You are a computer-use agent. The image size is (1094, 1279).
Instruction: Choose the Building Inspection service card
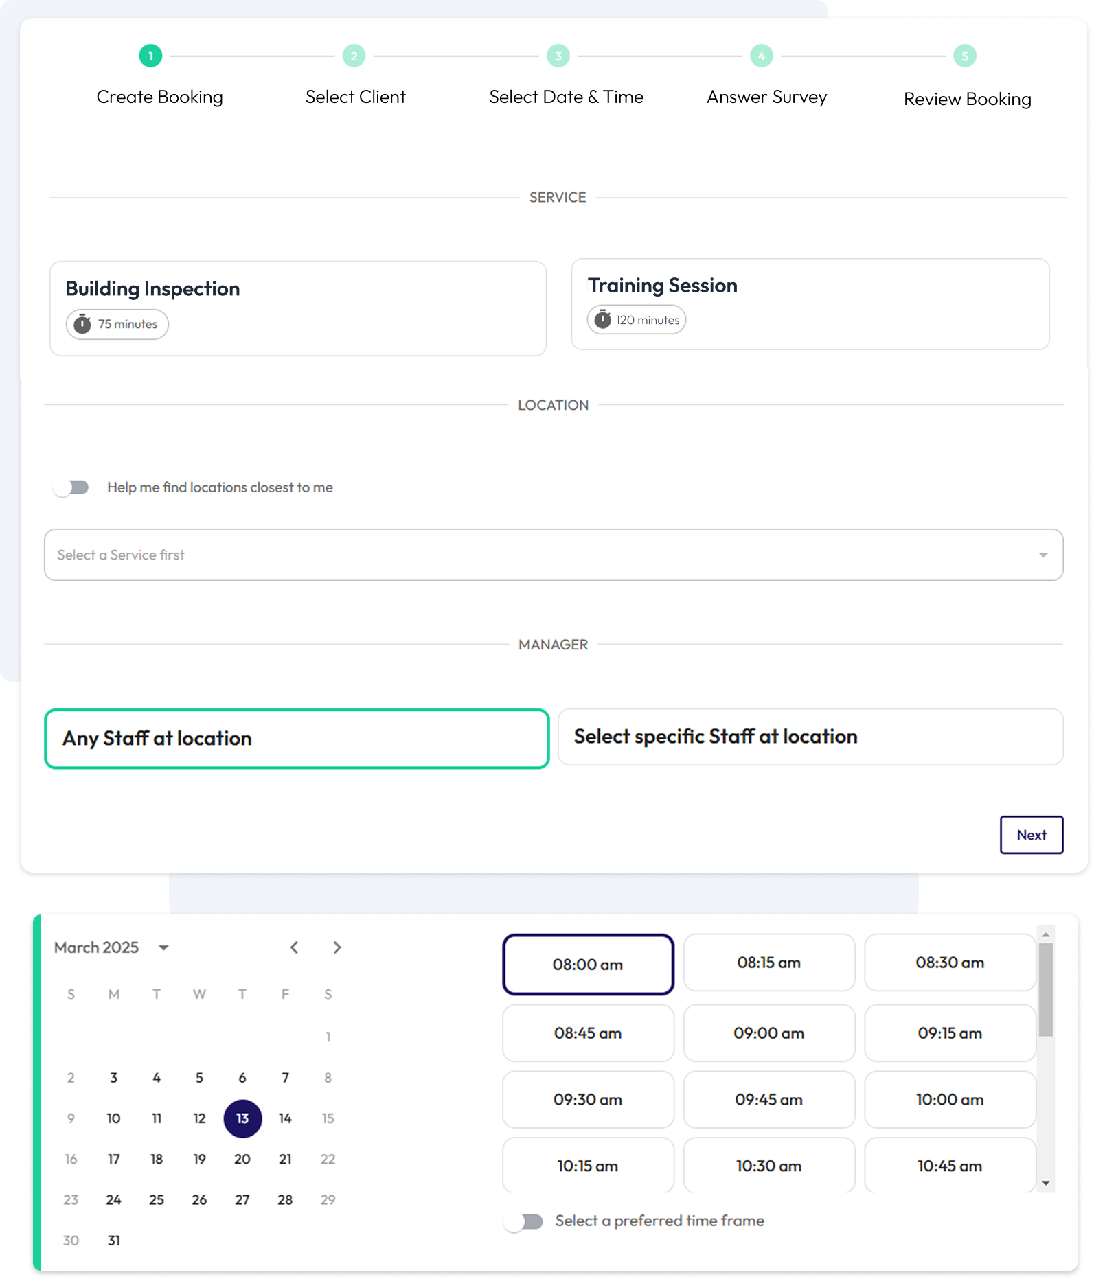tap(298, 308)
